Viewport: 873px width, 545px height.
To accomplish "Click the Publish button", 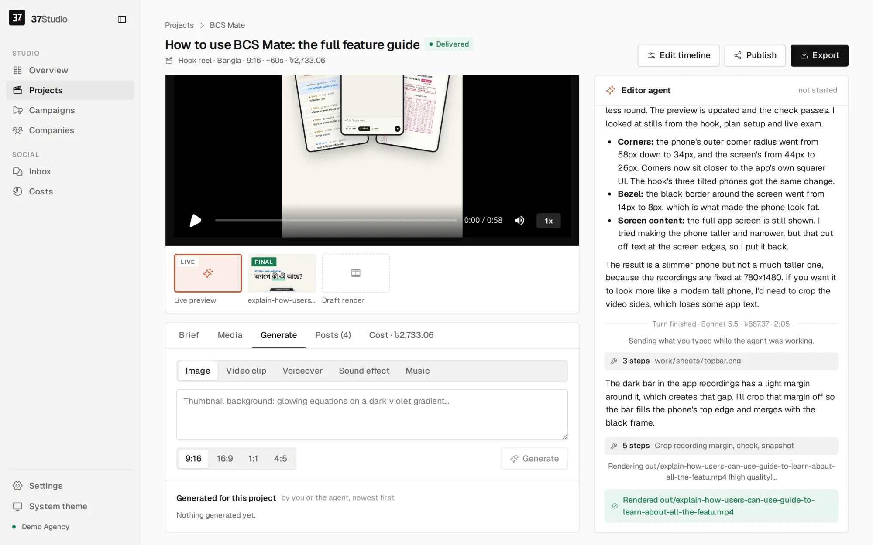I will [755, 55].
